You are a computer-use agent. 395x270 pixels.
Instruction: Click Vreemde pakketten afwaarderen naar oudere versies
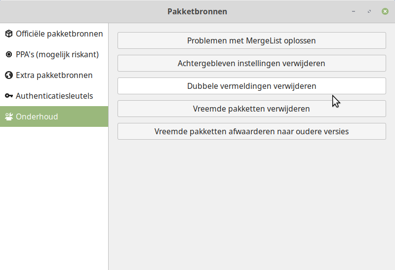pos(252,131)
